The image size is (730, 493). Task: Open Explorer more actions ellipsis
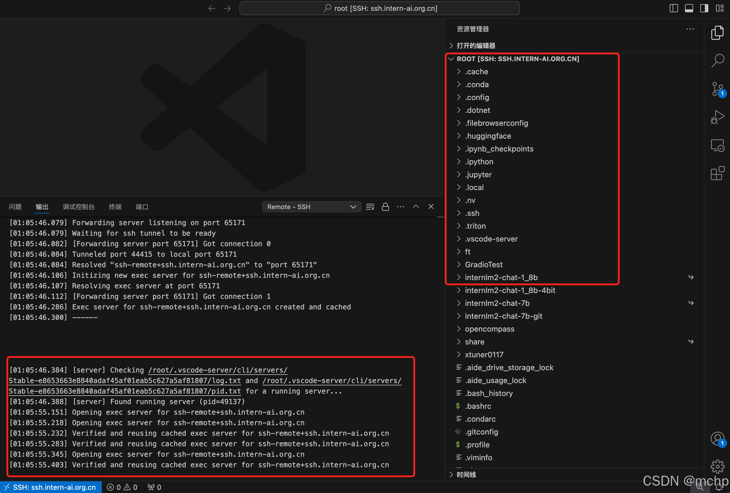tap(690, 29)
